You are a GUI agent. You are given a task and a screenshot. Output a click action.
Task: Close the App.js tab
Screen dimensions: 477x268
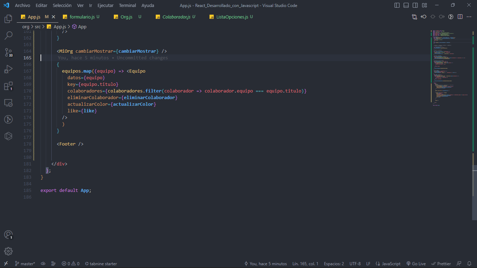click(x=53, y=17)
